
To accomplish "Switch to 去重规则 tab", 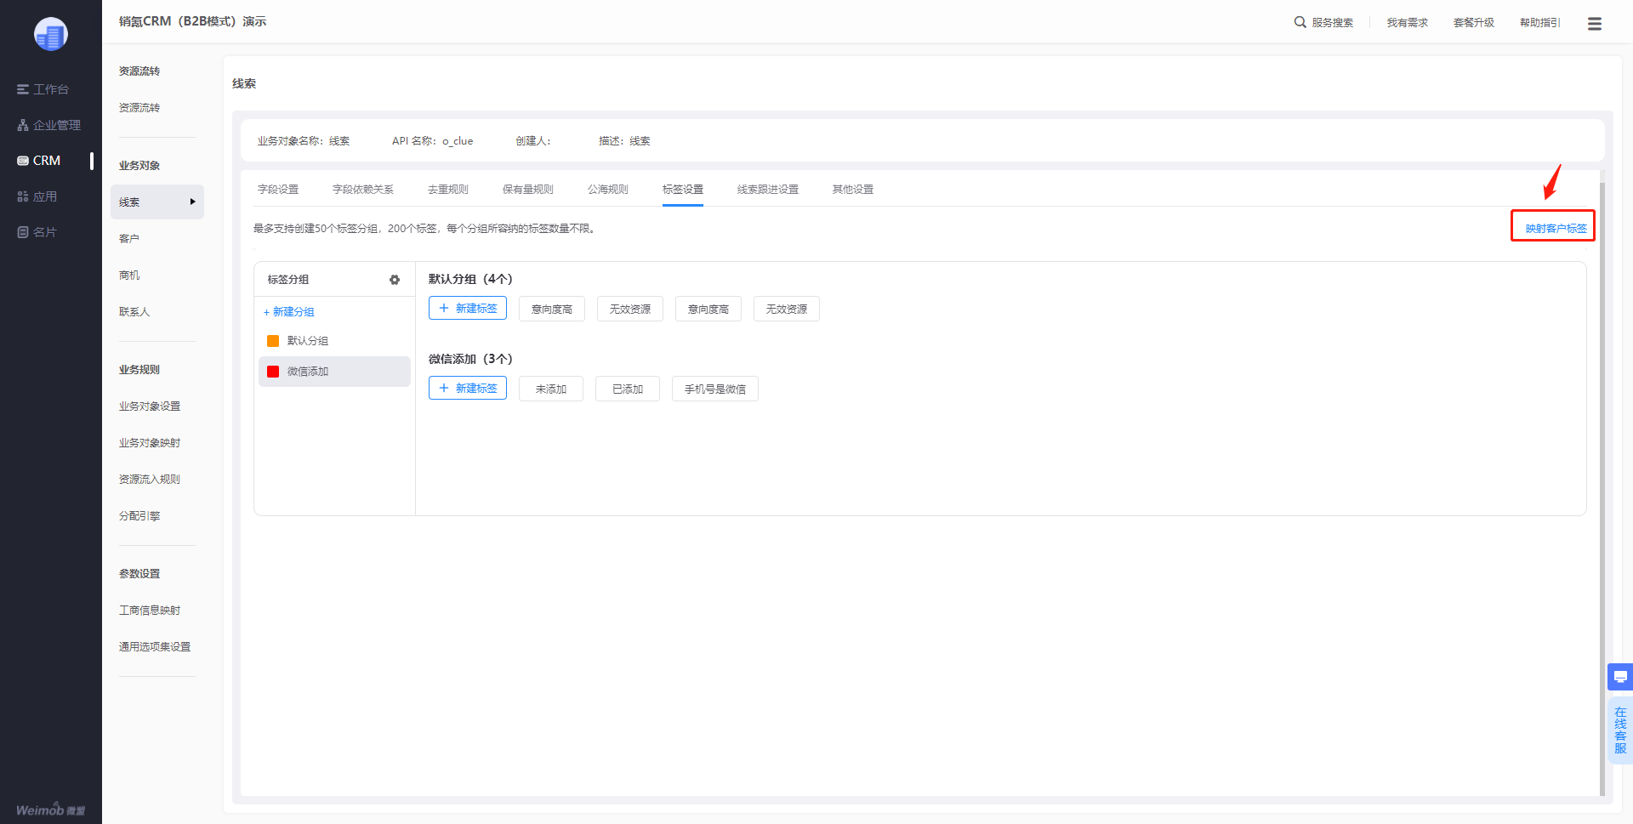I will coord(448,190).
